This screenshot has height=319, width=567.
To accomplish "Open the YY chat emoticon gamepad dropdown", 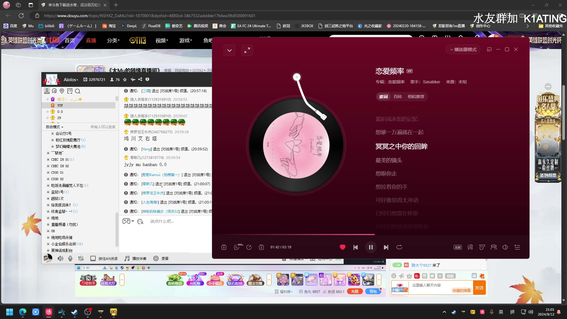I will [x=128, y=221].
